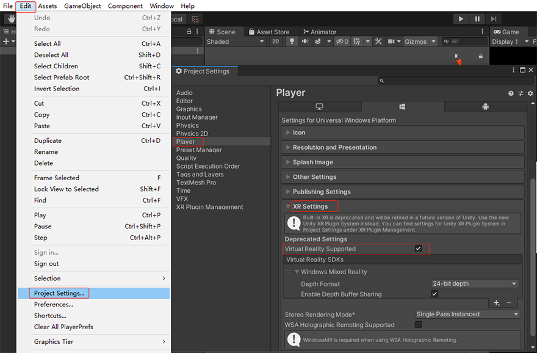Viewport: 537px width, 353px height.
Task: Click the Step frame button
Action: coord(494,19)
